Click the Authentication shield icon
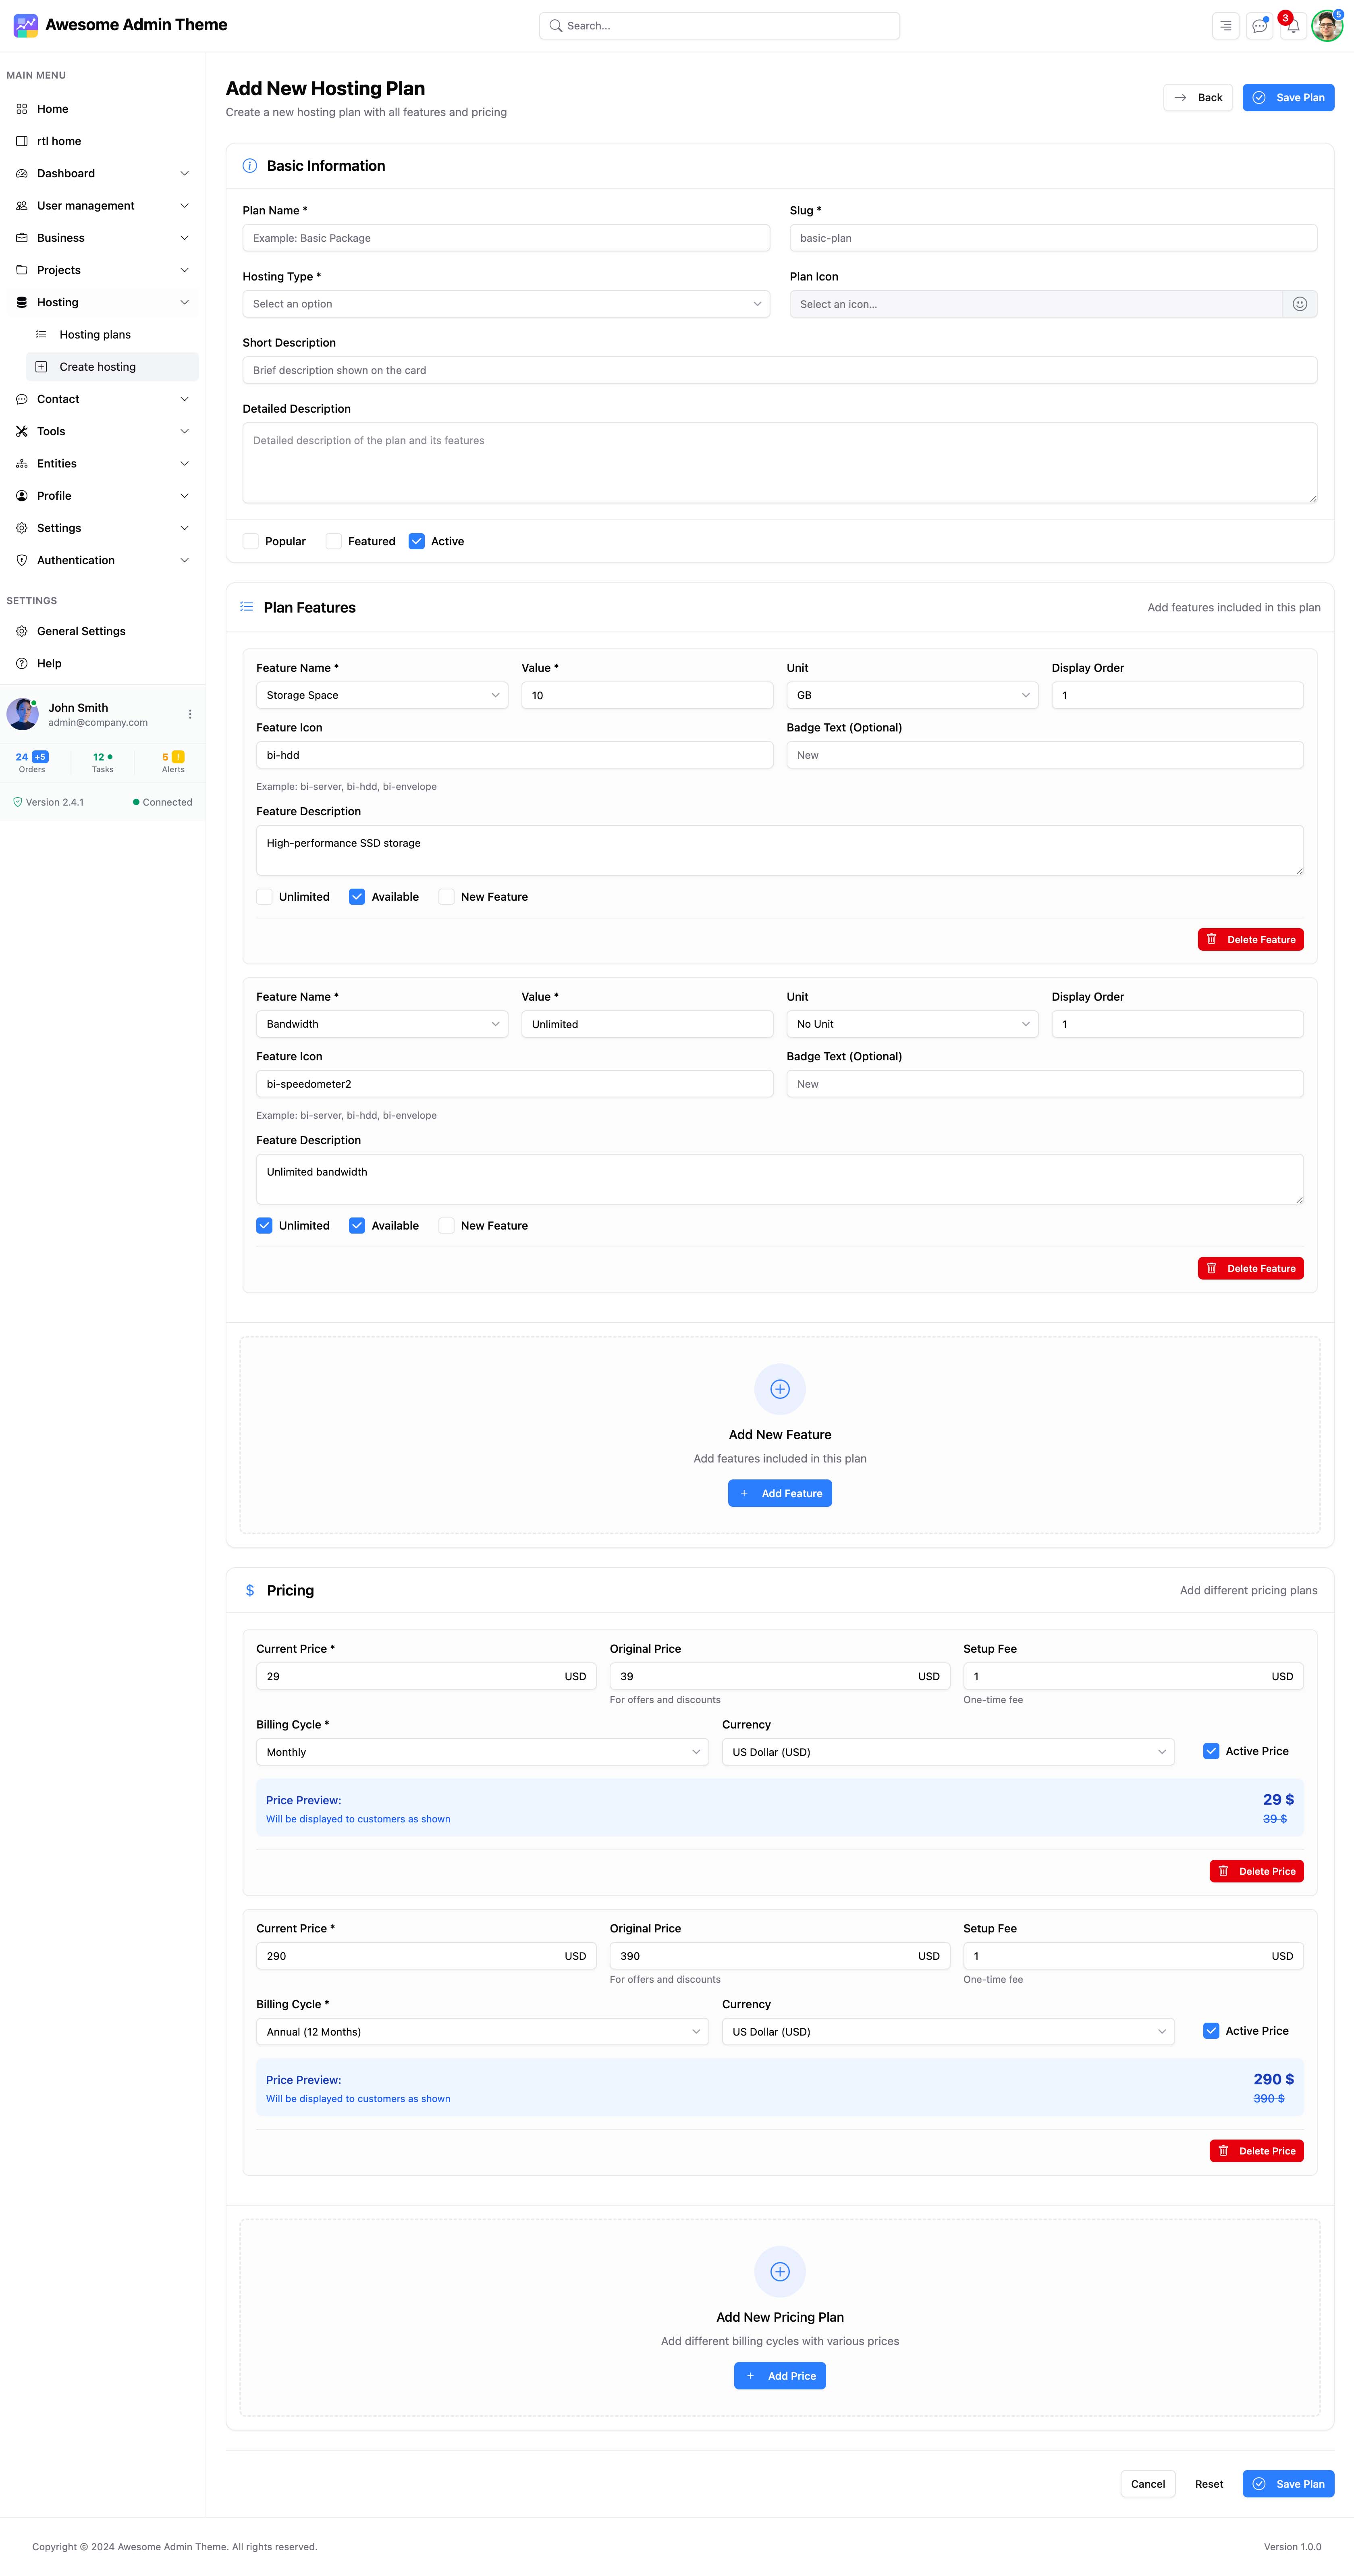1354x2576 pixels. tap(22, 560)
